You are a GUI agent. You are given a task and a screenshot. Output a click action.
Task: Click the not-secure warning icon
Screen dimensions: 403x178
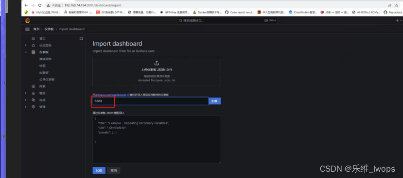point(48,5)
